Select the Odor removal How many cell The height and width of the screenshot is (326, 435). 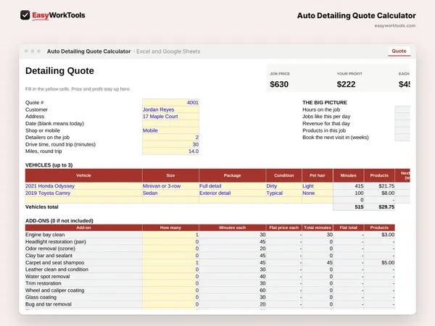click(170, 248)
